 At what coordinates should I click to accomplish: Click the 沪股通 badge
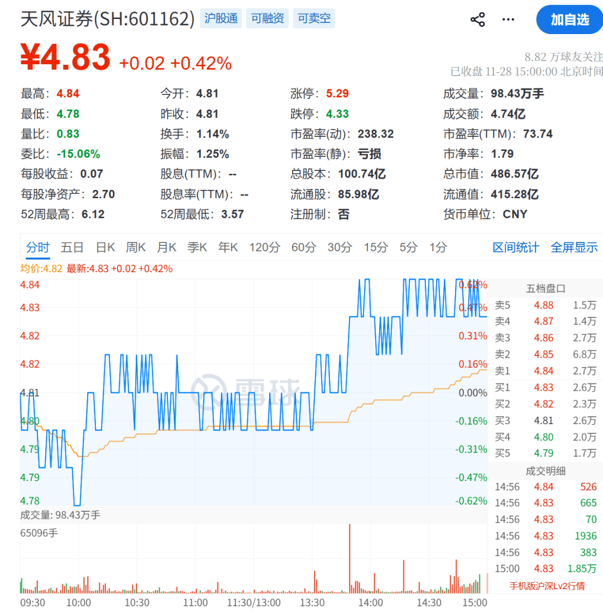(221, 18)
